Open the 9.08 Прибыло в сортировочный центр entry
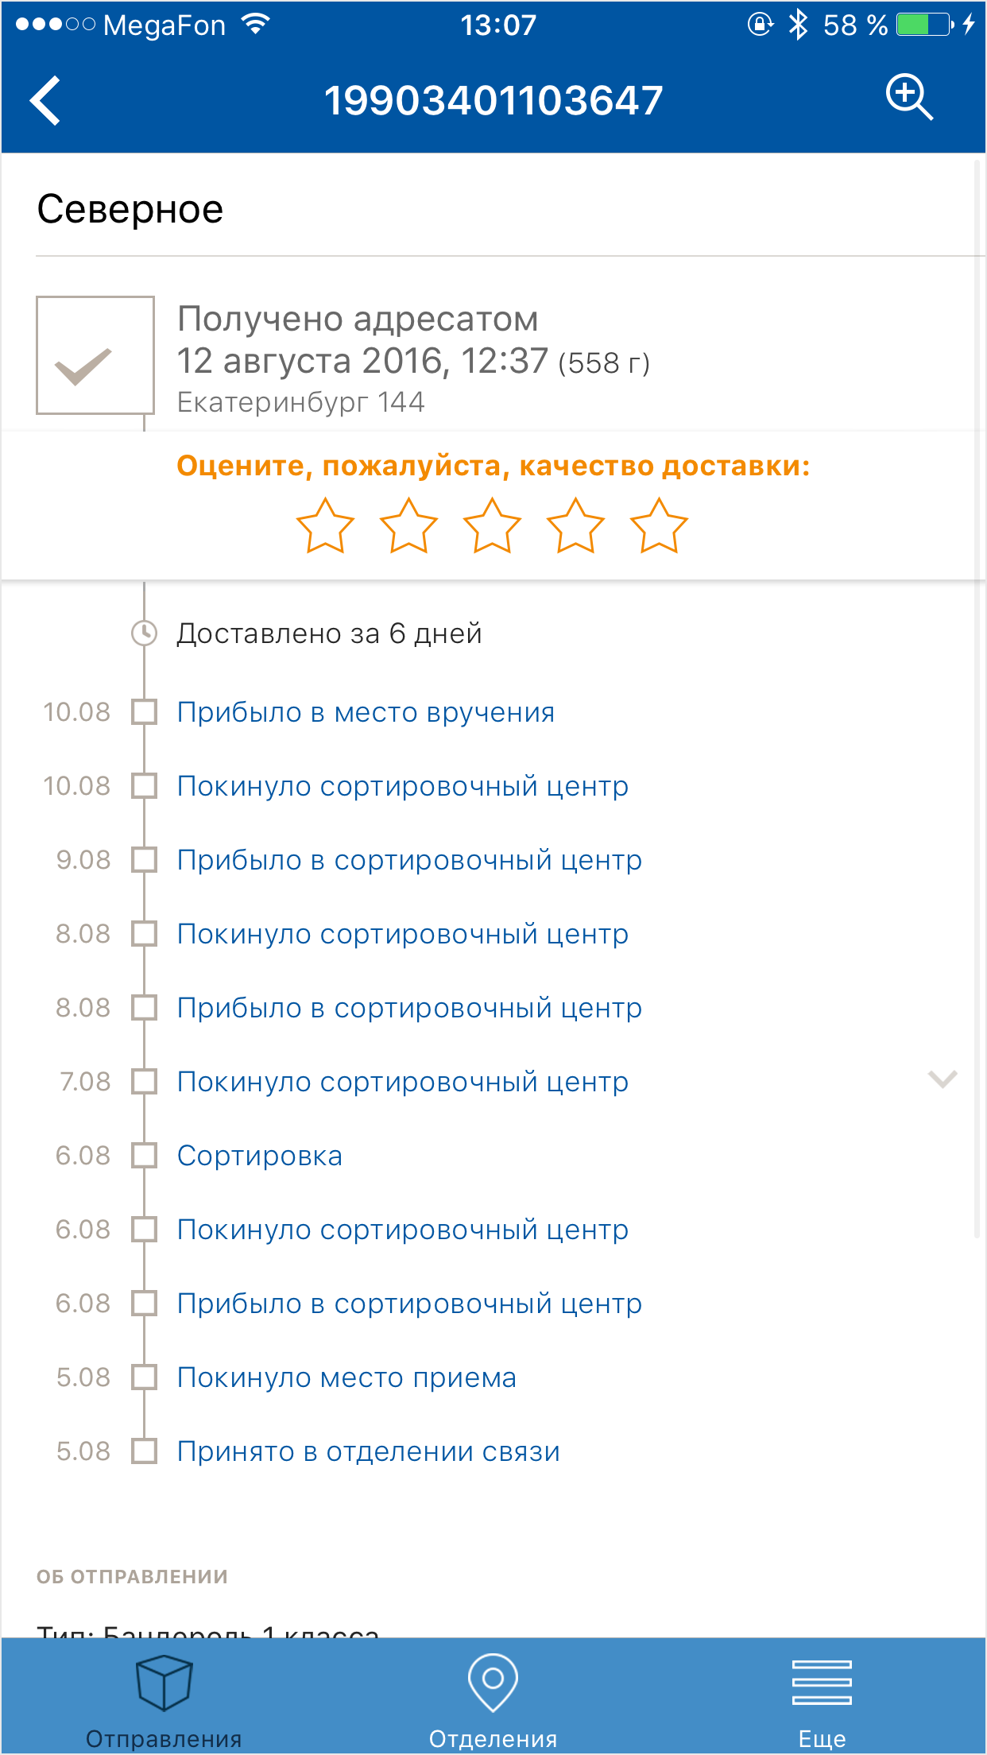Viewport: 987px width, 1755px height. tap(409, 860)
